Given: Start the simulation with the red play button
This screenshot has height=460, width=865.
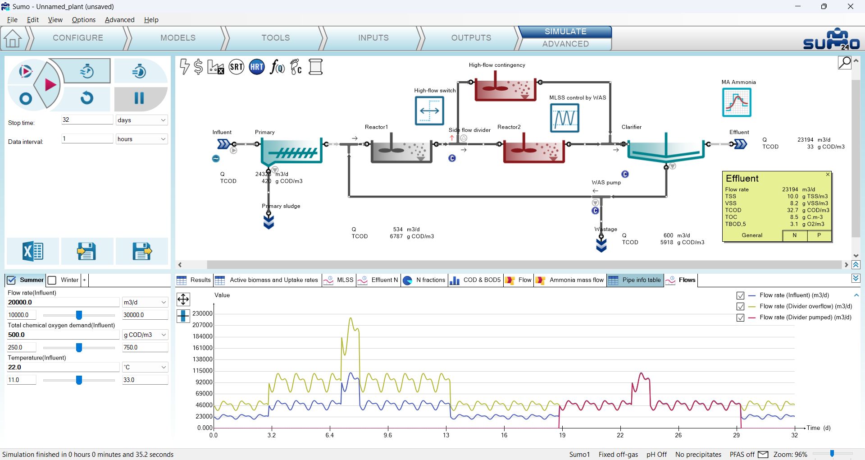Looking at the screenshot, I should pyautogui.click(x=50, y=84).
